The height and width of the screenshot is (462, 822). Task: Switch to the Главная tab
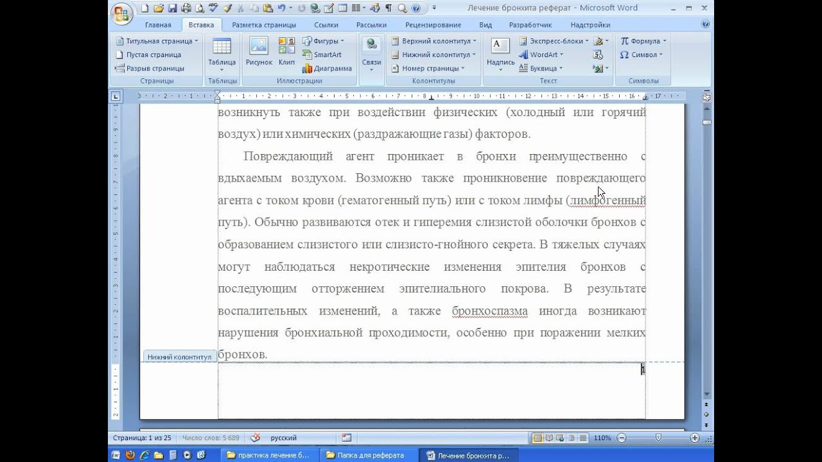158,25
